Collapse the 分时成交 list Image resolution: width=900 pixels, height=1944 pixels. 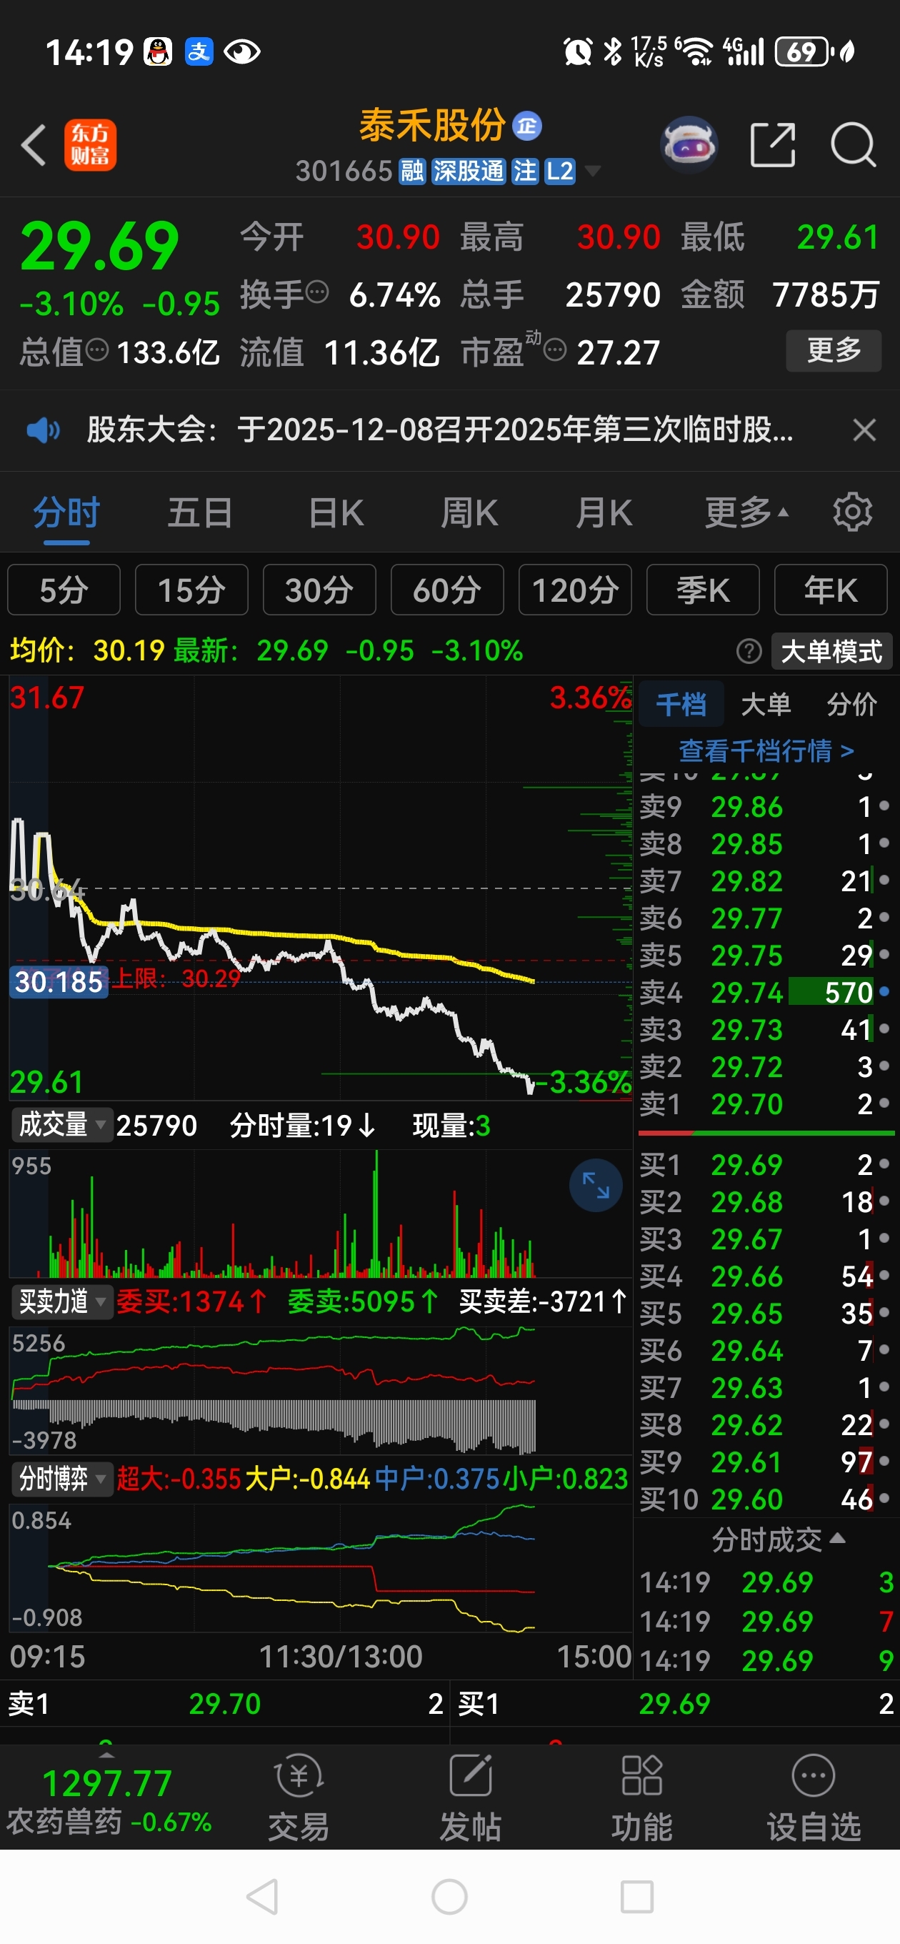click(779, 1539)
